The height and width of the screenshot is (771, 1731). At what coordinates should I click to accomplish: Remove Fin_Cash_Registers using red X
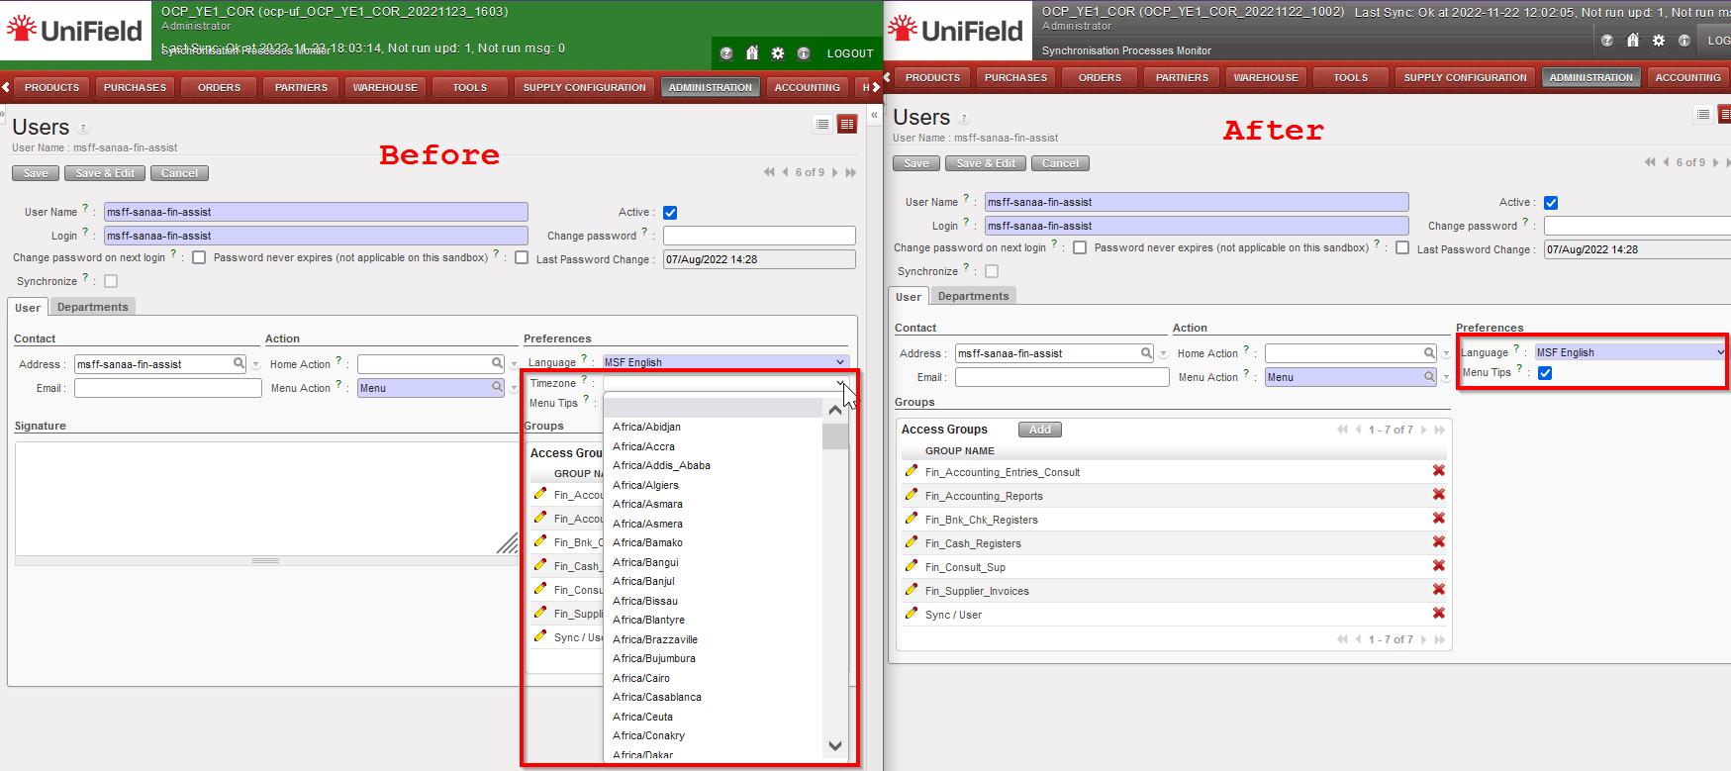(x=1439, y=542)
